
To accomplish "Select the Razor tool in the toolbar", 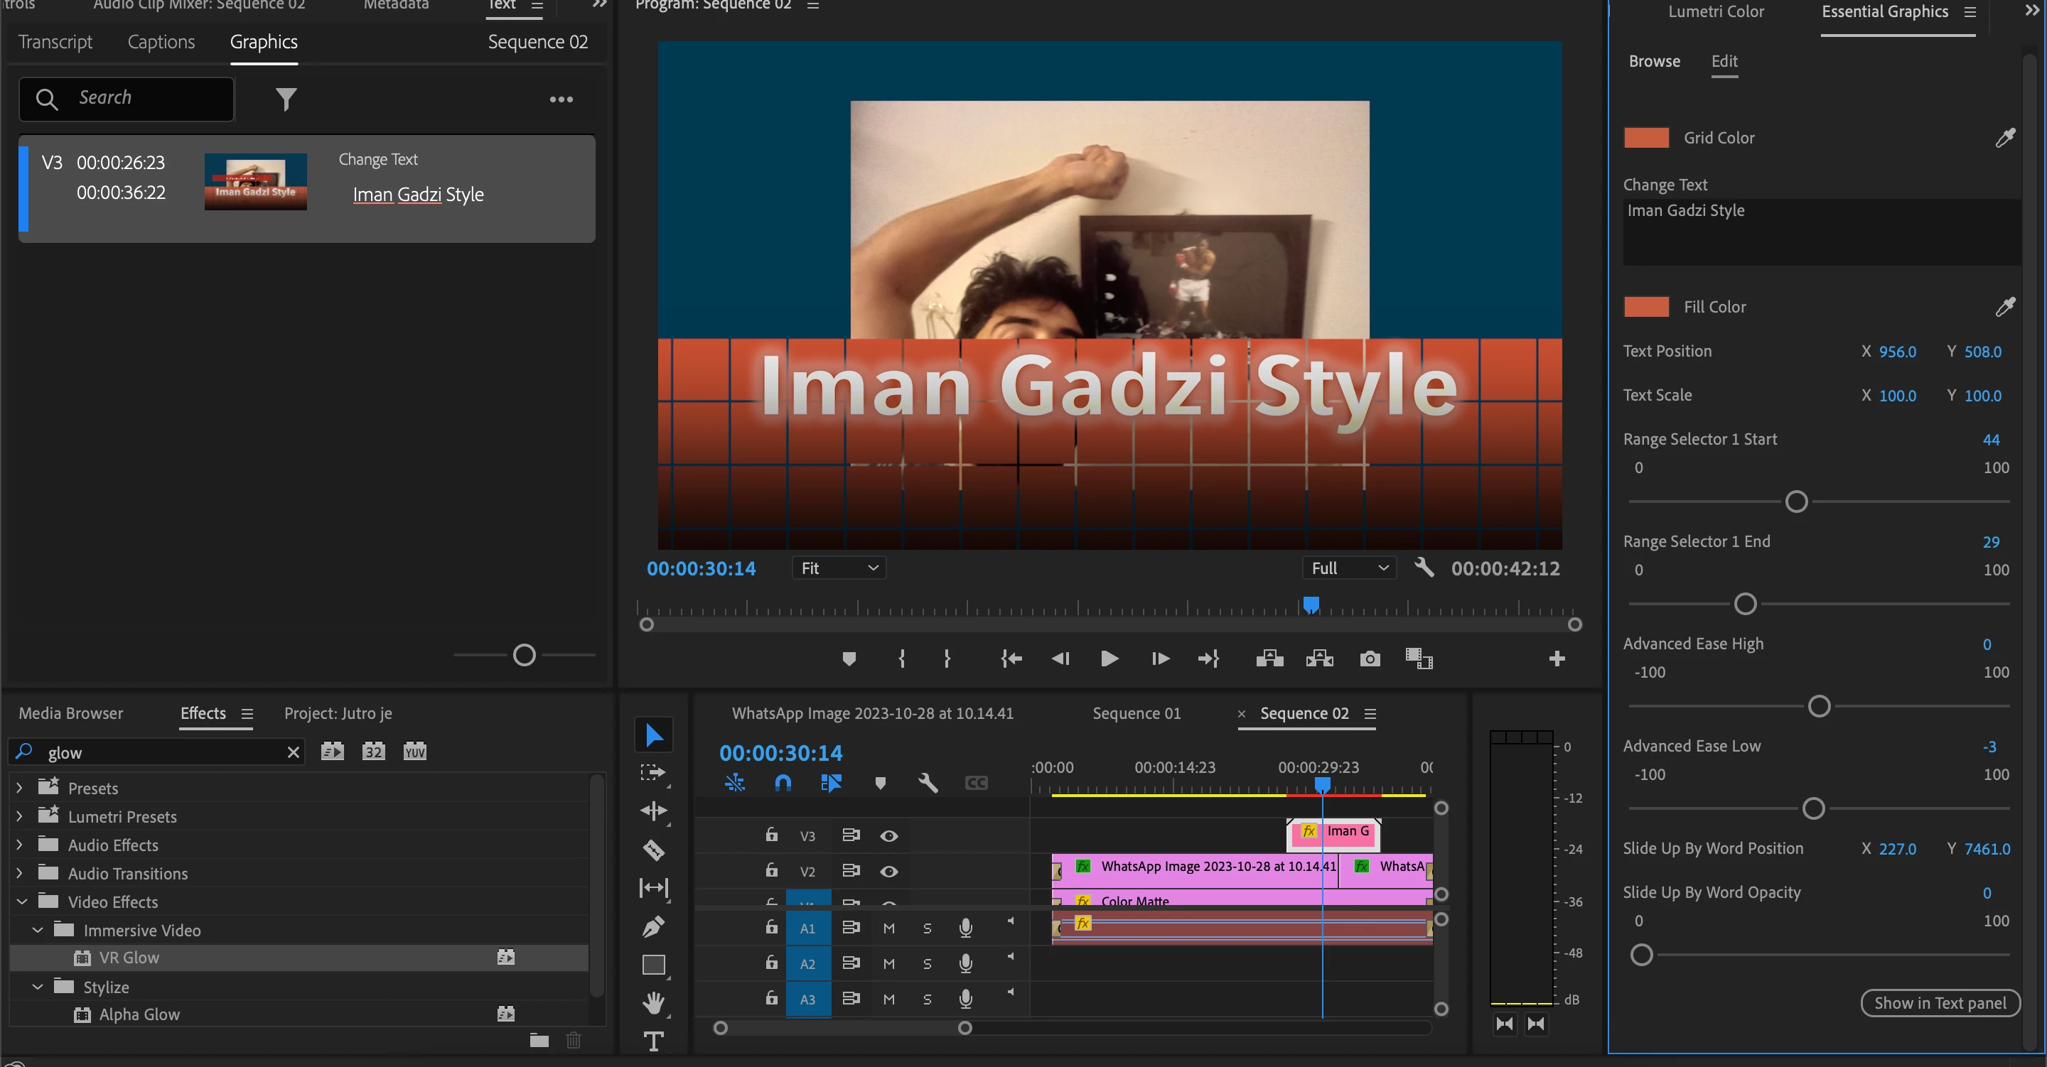I will [653, 850].
